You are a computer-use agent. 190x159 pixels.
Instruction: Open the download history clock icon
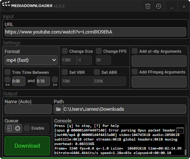click(159, 6)
